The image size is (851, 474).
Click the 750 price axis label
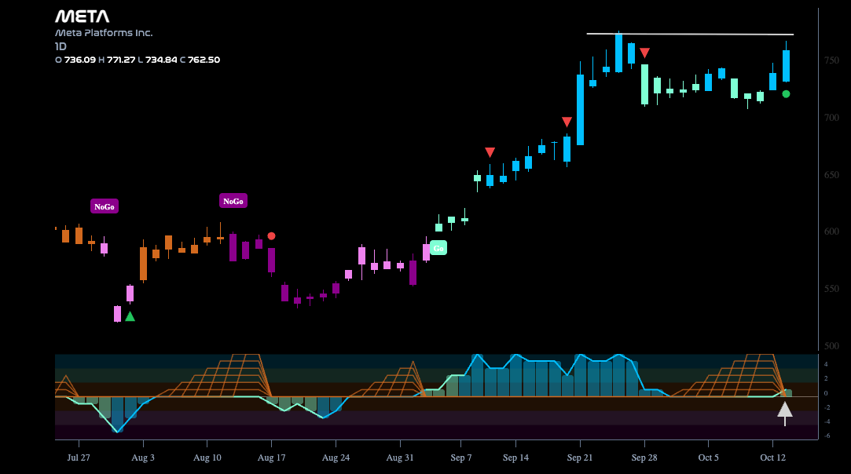point(831,60)
